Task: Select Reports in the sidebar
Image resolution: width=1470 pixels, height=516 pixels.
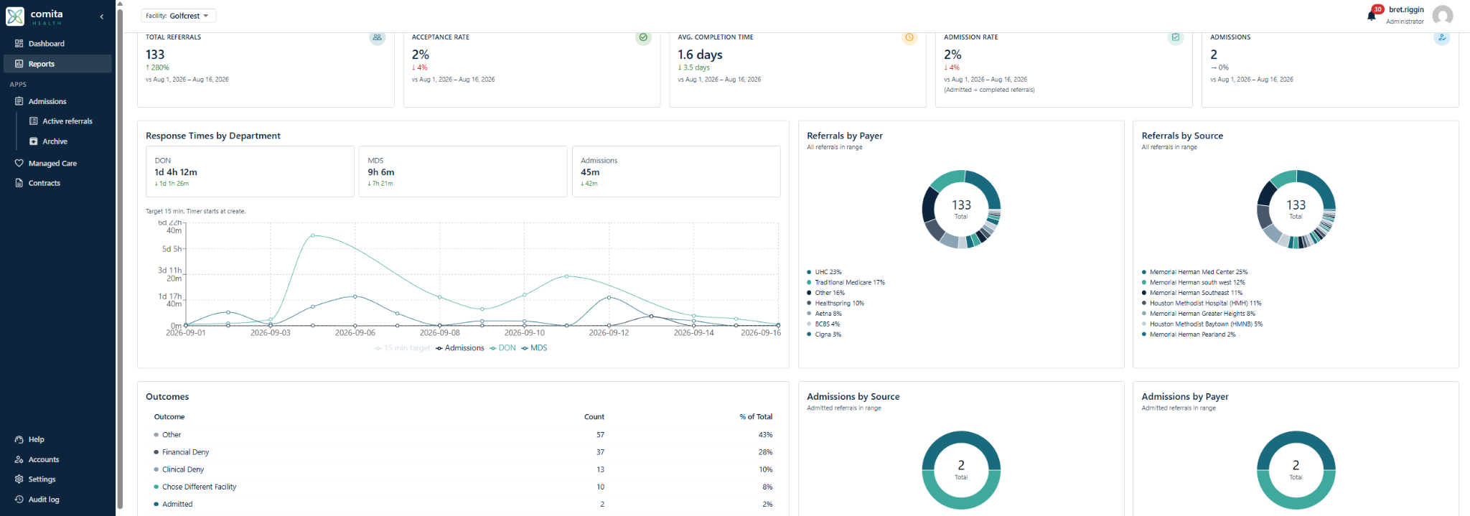Action: coord(57,64)
